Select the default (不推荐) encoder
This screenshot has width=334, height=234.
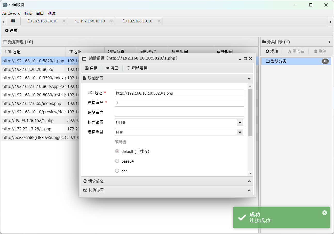(x=117, y=151)
